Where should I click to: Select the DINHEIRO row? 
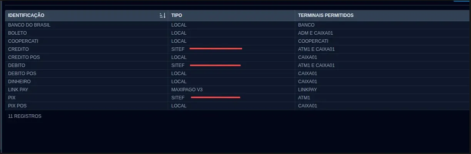pyautogui.click(x=19, y=82)
